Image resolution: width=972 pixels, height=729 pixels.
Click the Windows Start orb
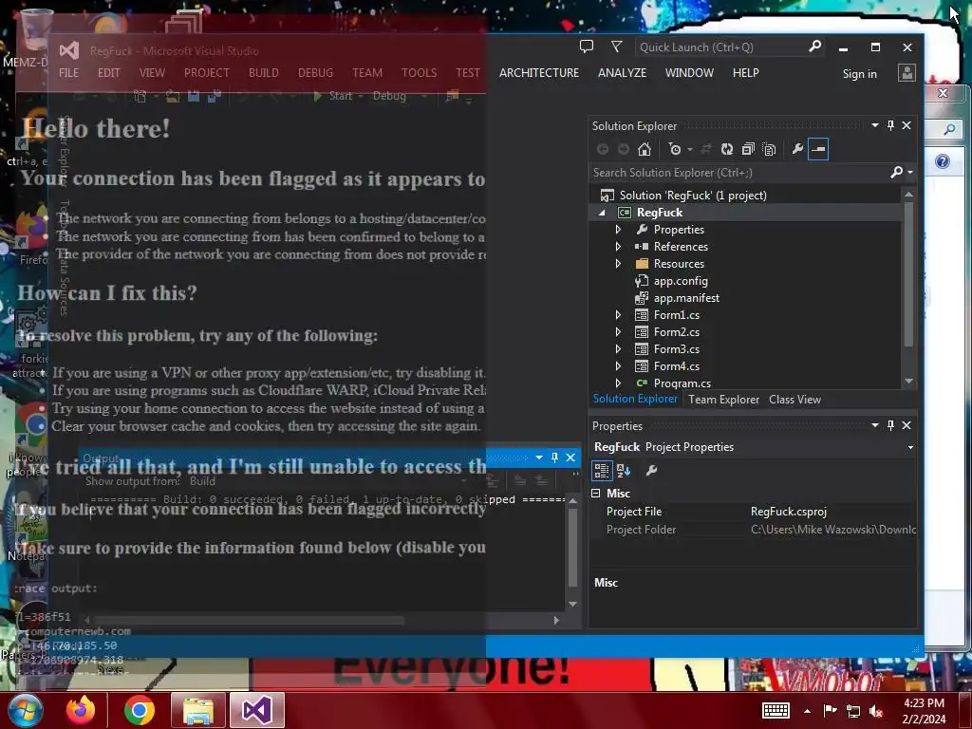point(25,710)
